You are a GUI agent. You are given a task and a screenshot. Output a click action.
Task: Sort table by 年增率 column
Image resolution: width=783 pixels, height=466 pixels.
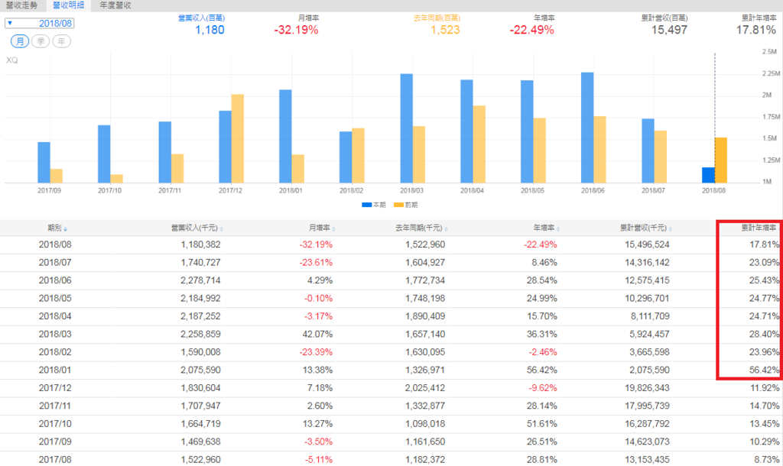[546, 228]
